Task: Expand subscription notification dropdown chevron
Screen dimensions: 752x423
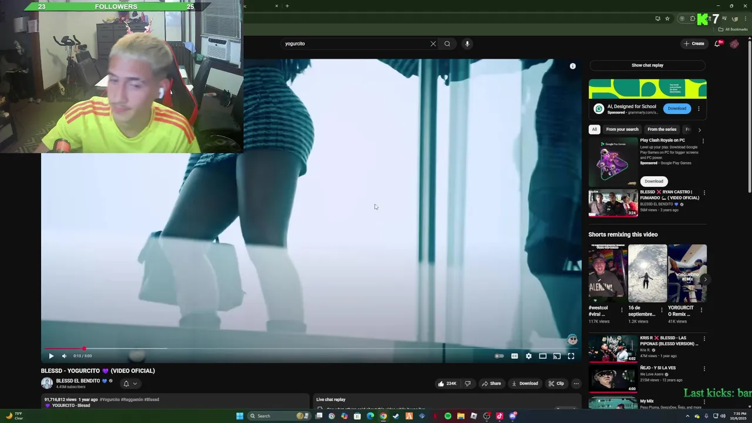Action: point(135,384)
